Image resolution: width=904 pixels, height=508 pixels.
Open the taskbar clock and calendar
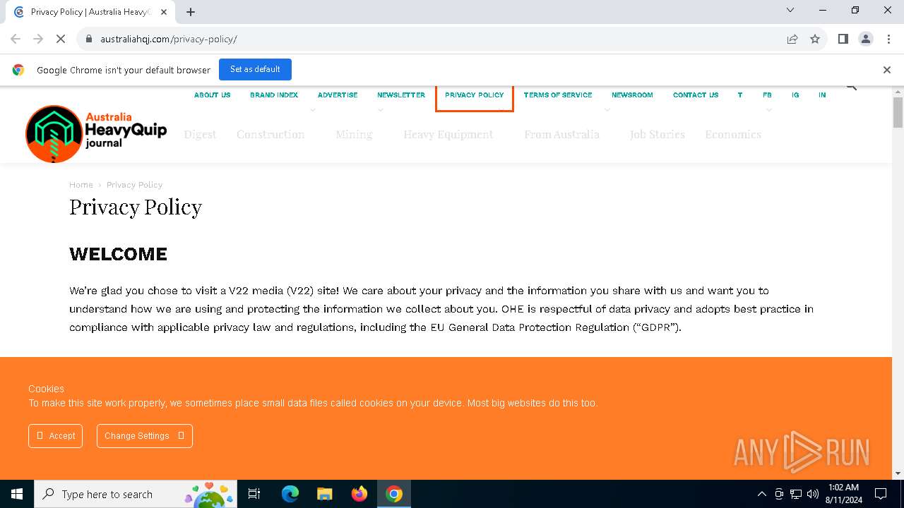click(x=843, y=494)
